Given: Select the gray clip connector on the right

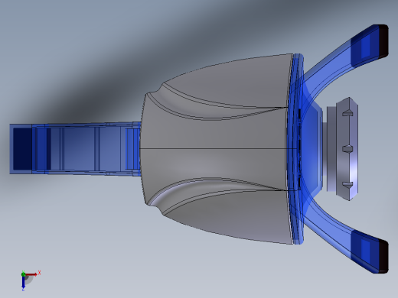Looking at the screenshot, I should click(x=342, y=149).
